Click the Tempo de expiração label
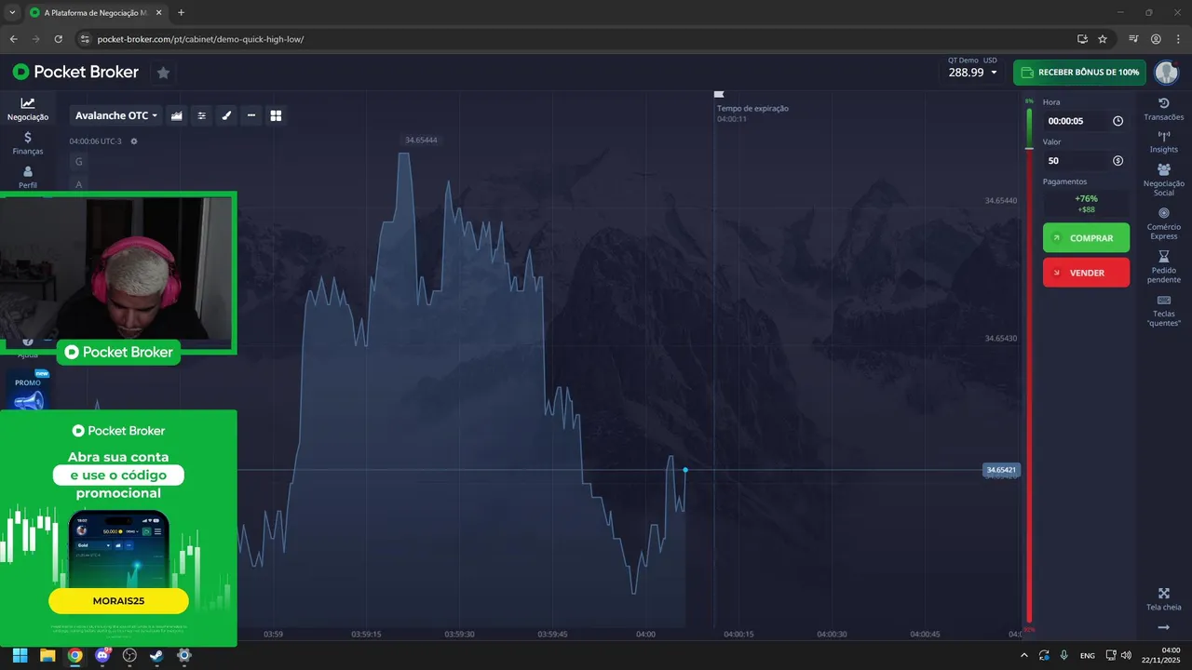The width and height of the screenshot is (1192, 670). (752, 108)
